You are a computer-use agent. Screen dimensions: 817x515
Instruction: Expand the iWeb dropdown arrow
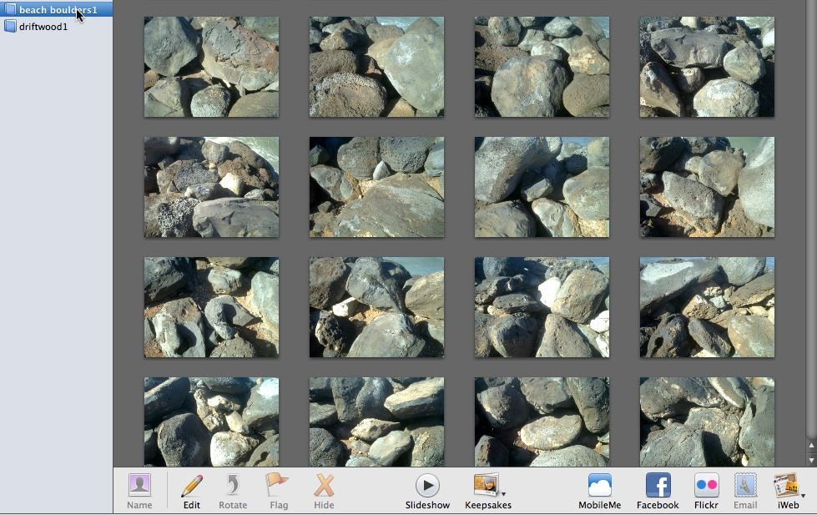click(804, 496)
